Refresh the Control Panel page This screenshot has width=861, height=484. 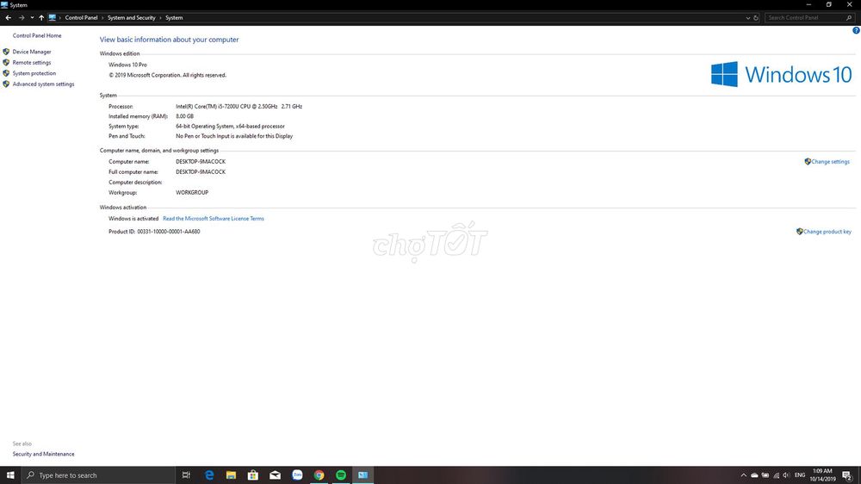tap(756, 17)
